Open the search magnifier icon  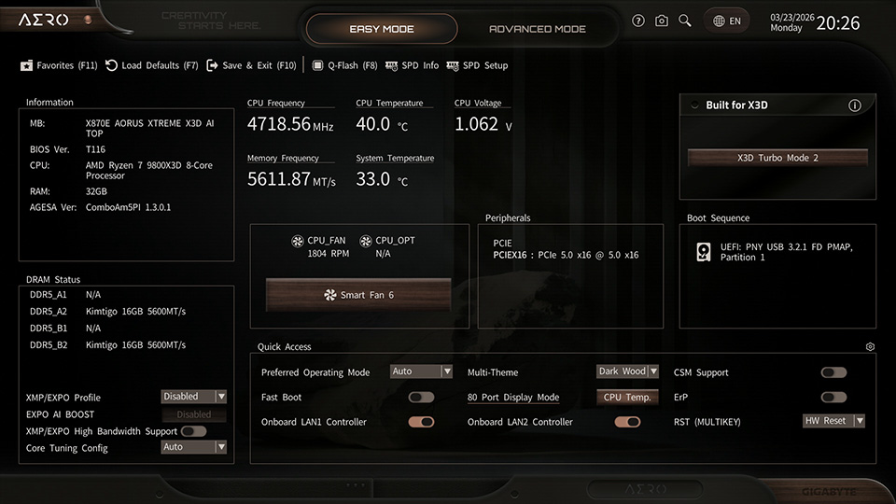point(685,21)
